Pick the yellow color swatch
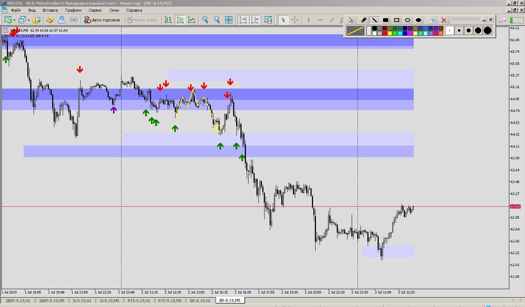Screen dimensions: 525x307 click(x=390, y=33)
